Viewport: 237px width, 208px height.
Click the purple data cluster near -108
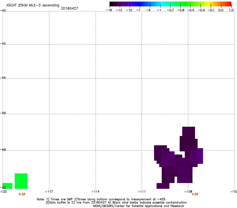(x=178, y=158)
